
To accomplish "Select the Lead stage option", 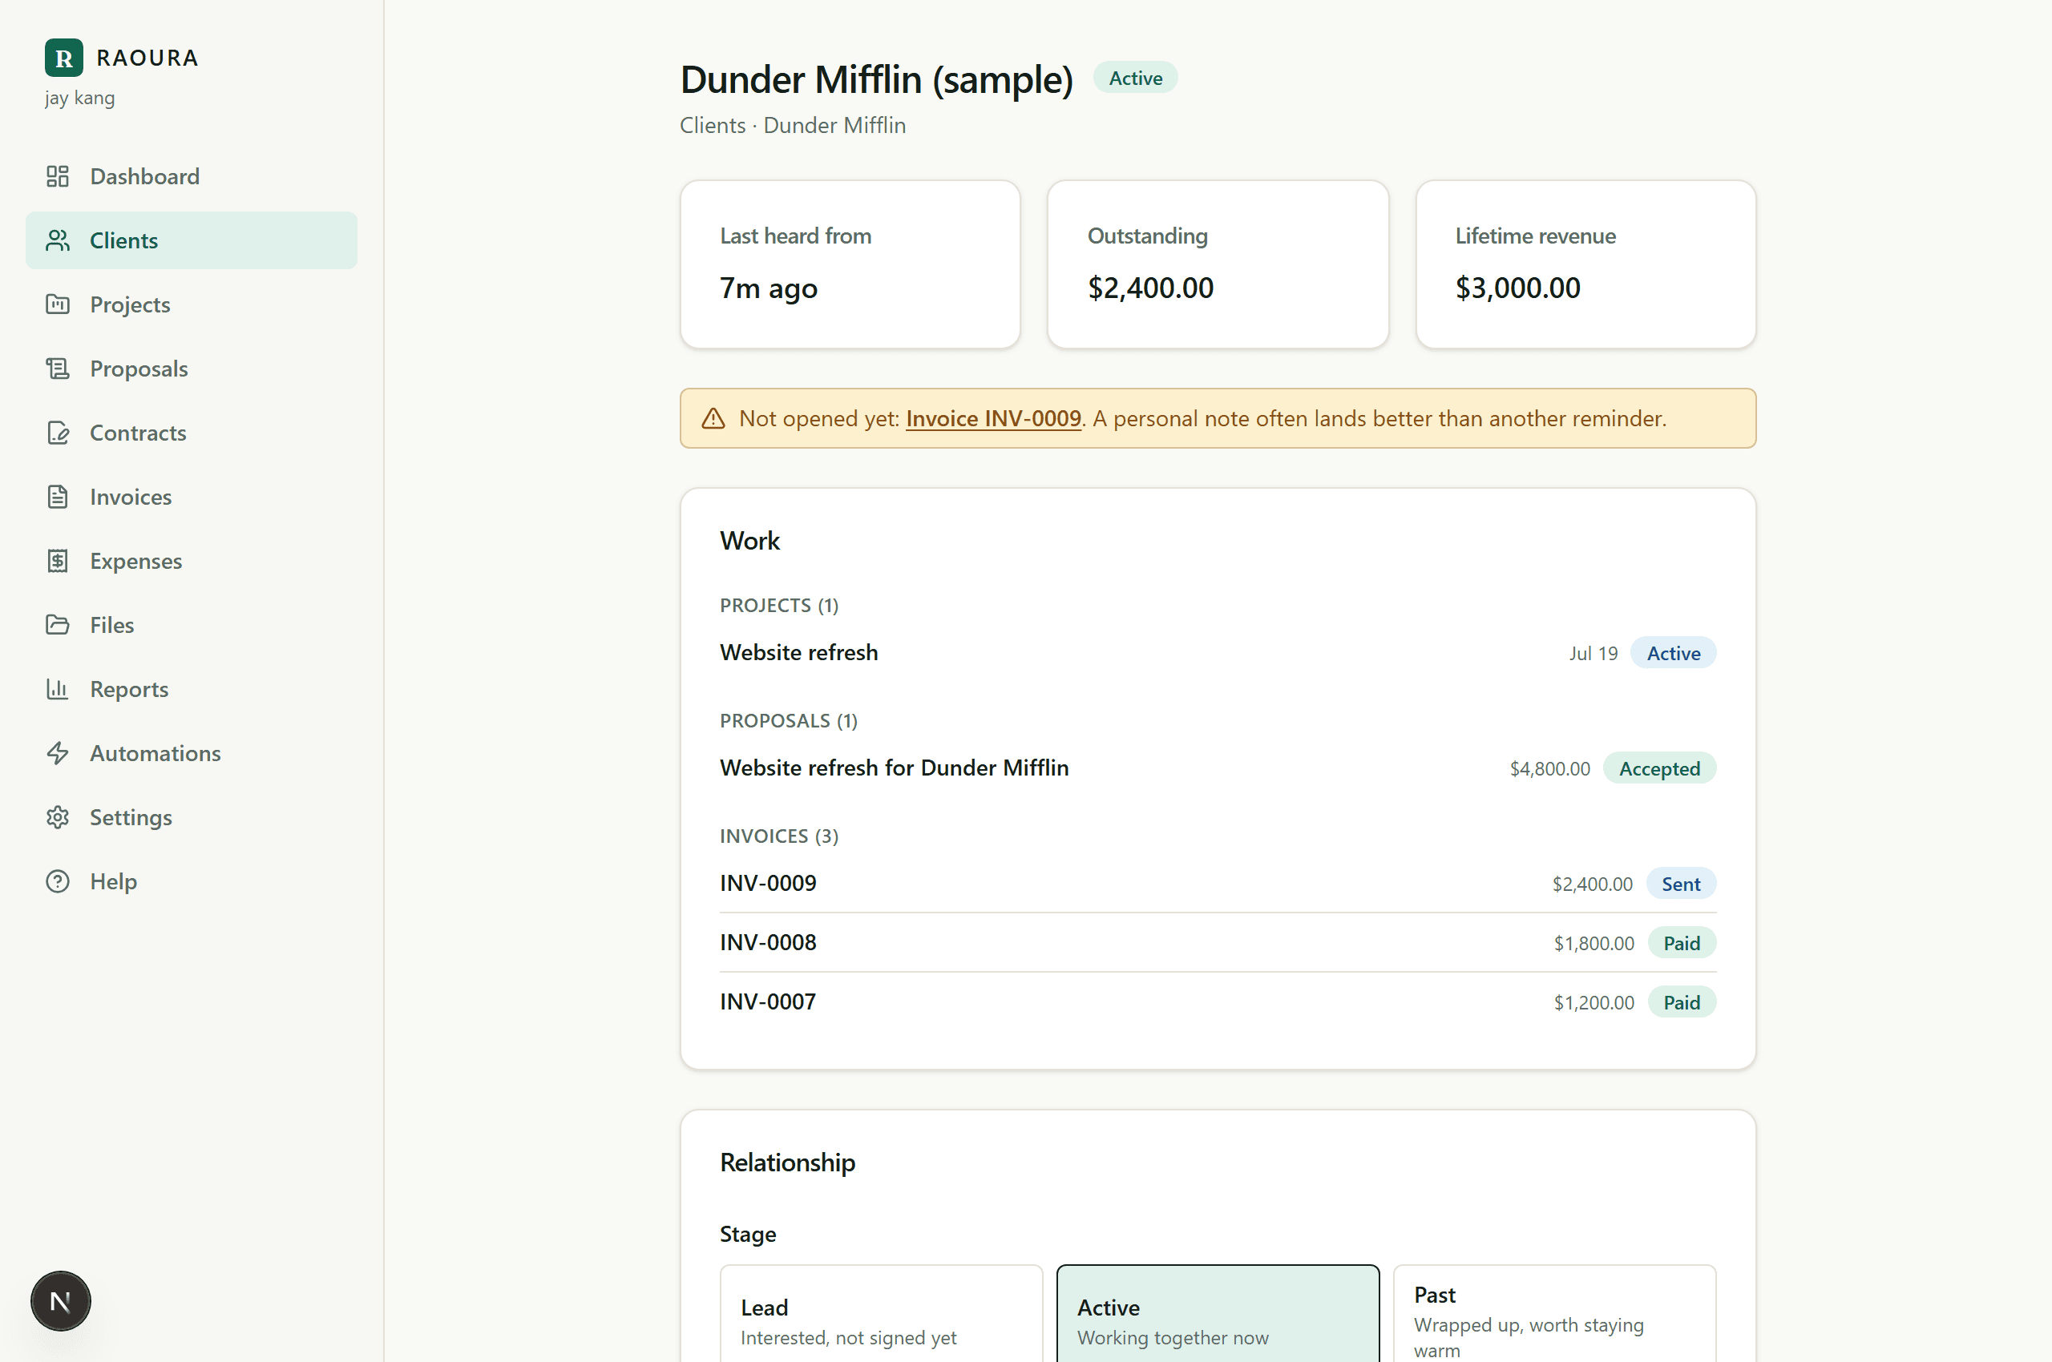I will pos(881,1313).
